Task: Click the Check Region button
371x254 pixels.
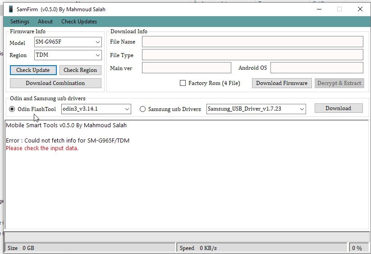Action: (80, 70)
